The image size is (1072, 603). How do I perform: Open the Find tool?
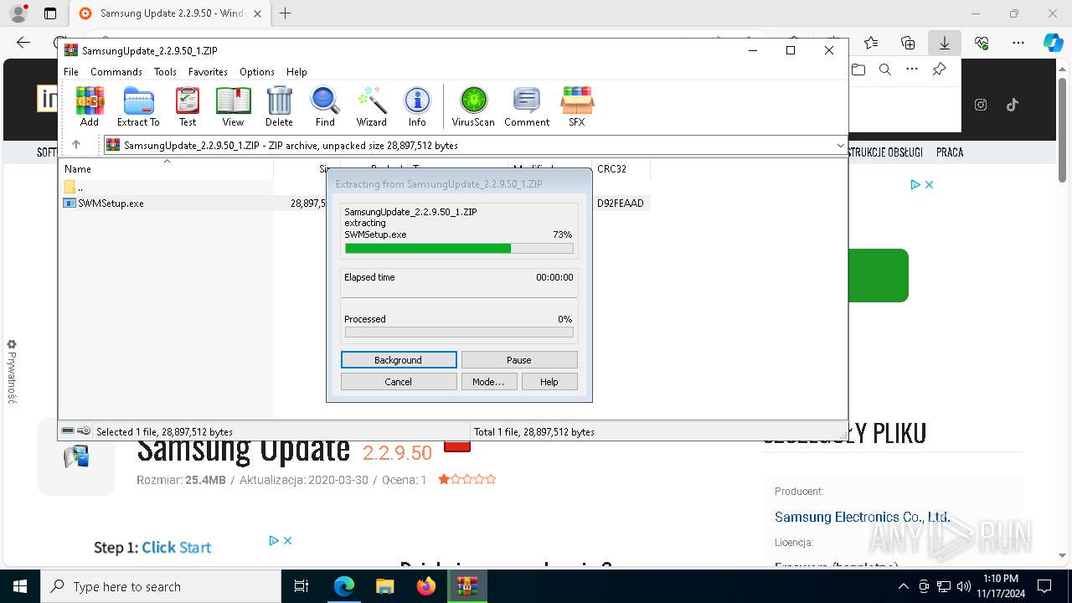(x=325, y=106)
